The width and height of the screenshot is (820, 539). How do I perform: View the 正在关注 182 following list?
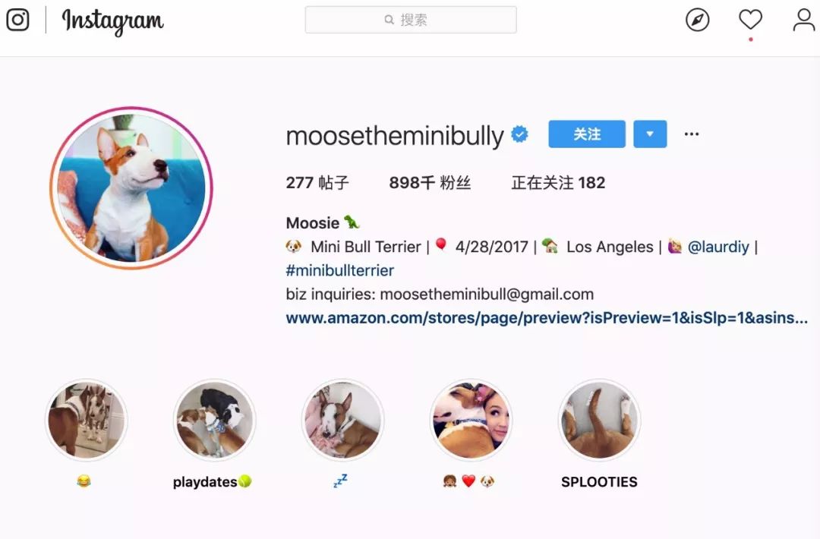[558, 182]
